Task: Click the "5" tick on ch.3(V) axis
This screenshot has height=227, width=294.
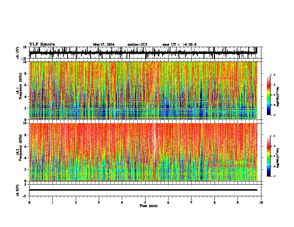Action: click(x=26, y=185)
